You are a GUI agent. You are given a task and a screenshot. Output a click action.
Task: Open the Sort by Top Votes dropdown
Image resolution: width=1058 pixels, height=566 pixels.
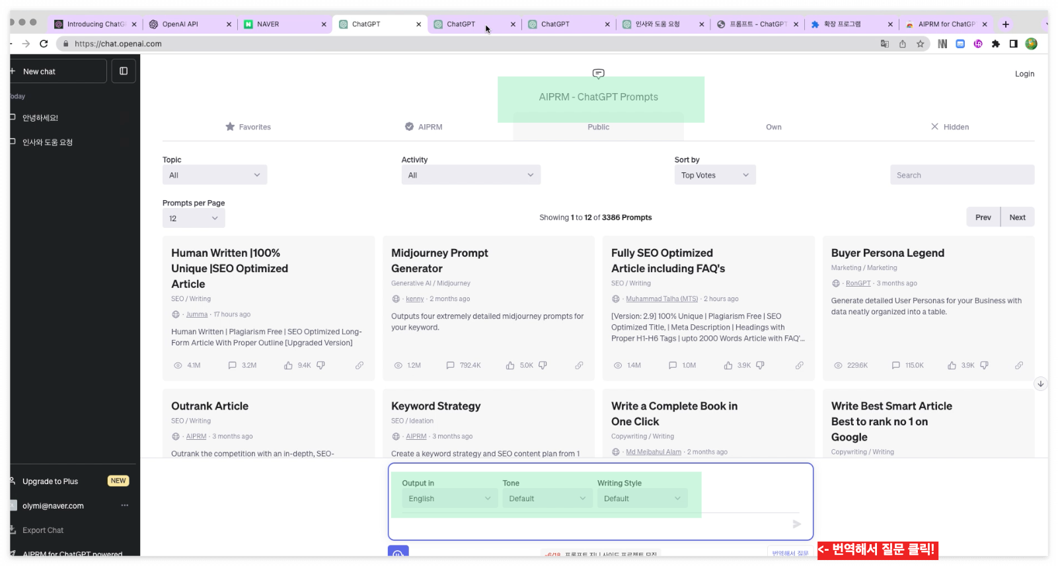tap(715, 175)
